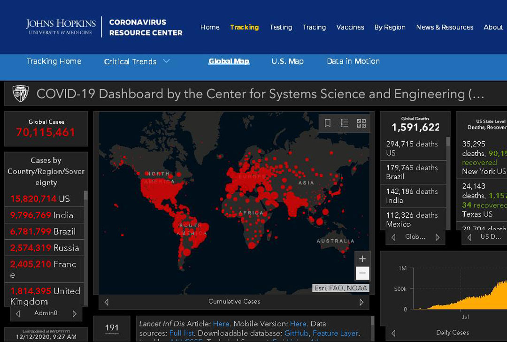Image resolution: width=507 pixels, height=342 pixels.
Task: Open the 'Full list' data sources link
Action: click(181, 333)
